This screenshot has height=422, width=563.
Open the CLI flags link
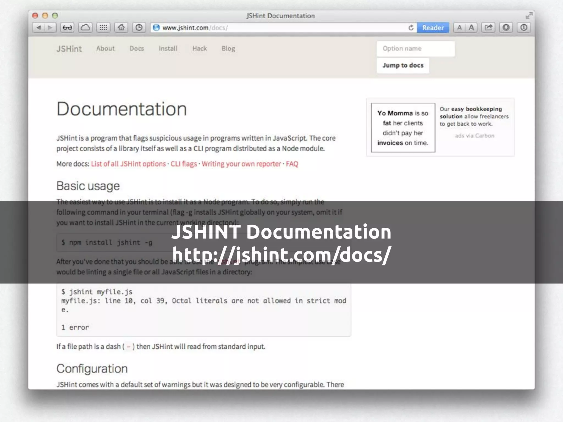[184, 164]
